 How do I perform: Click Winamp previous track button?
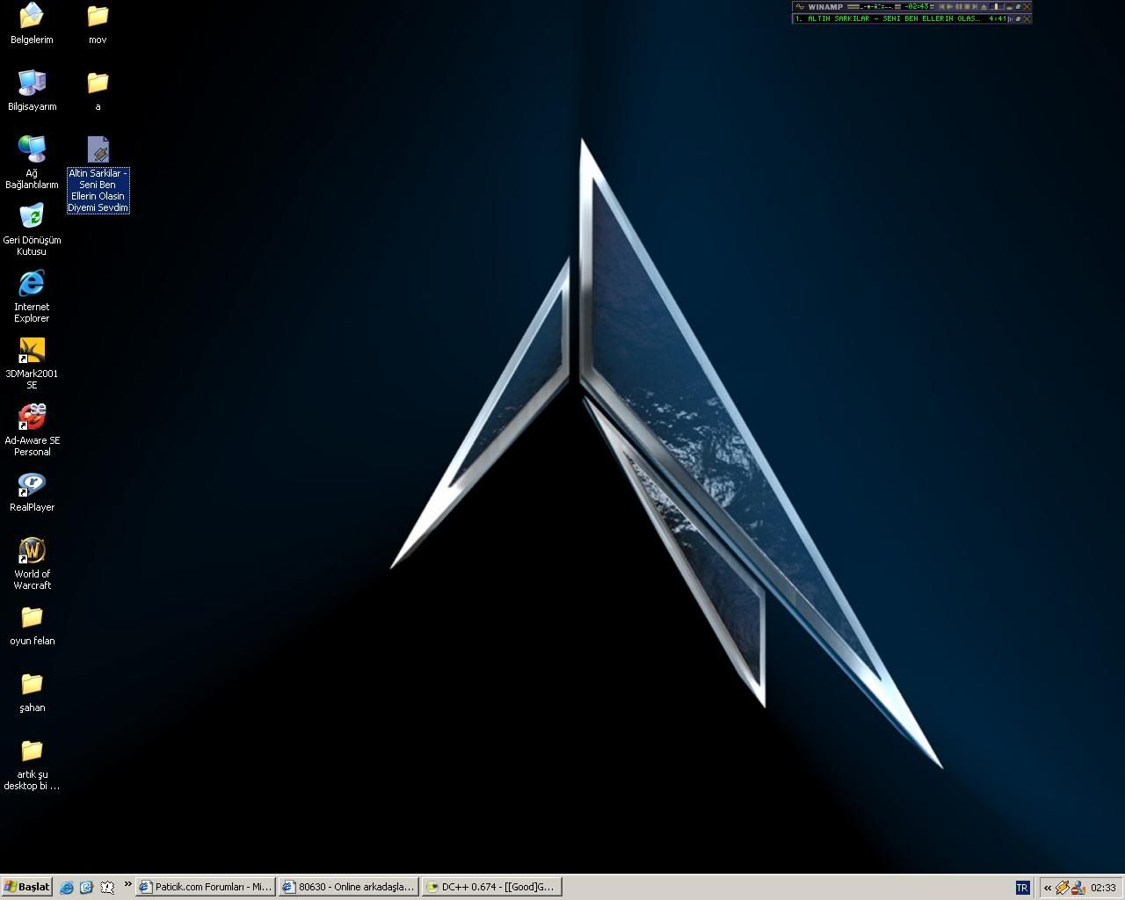coord(942,6)
